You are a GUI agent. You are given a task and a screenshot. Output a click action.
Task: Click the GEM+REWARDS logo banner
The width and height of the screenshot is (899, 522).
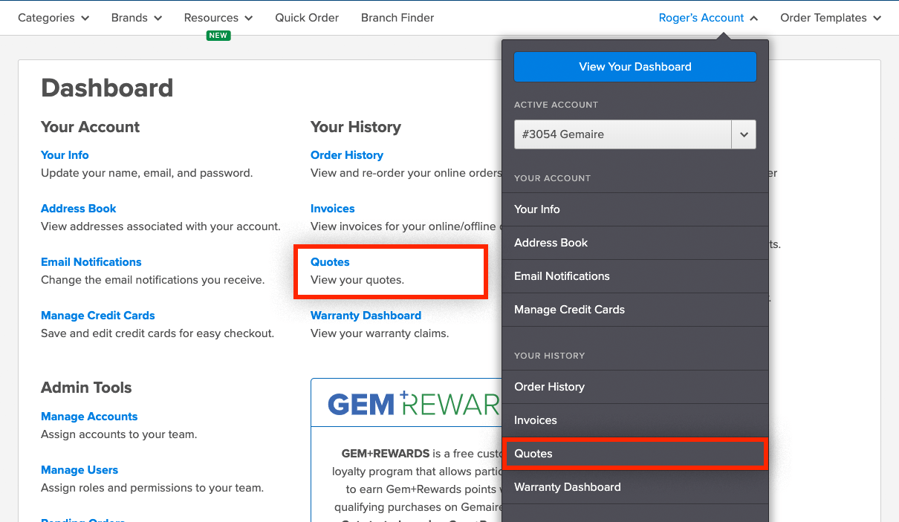pyautogui.click(x=414, y=405)
